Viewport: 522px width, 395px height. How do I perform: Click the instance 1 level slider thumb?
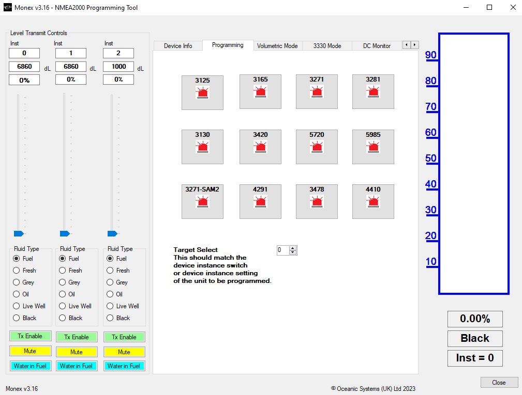click(65, 233)
